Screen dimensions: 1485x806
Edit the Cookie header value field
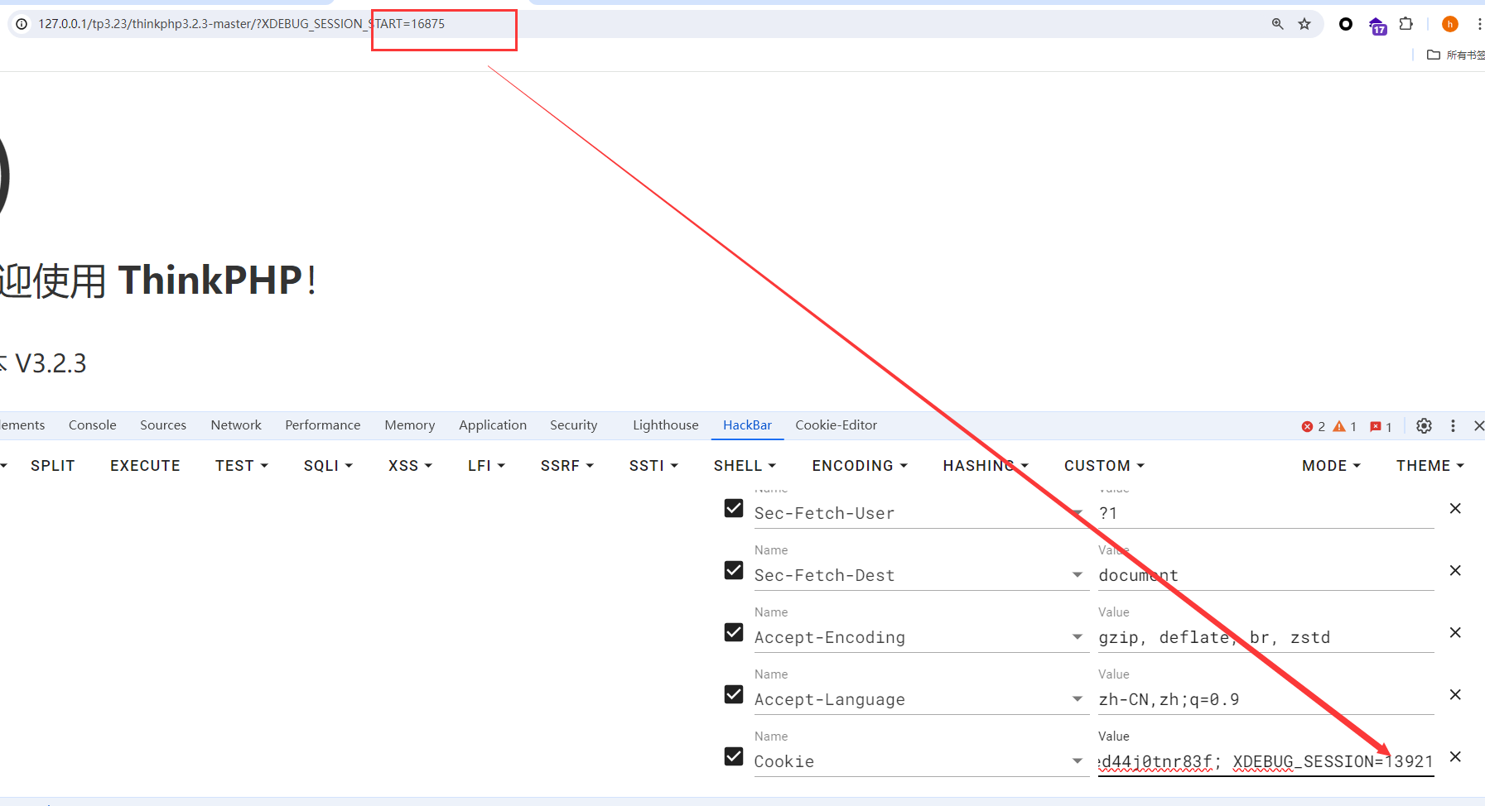click(x=1266, y=761)
